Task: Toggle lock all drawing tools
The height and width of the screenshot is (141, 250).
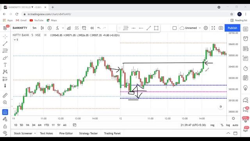Action: [x=5, y=126]
